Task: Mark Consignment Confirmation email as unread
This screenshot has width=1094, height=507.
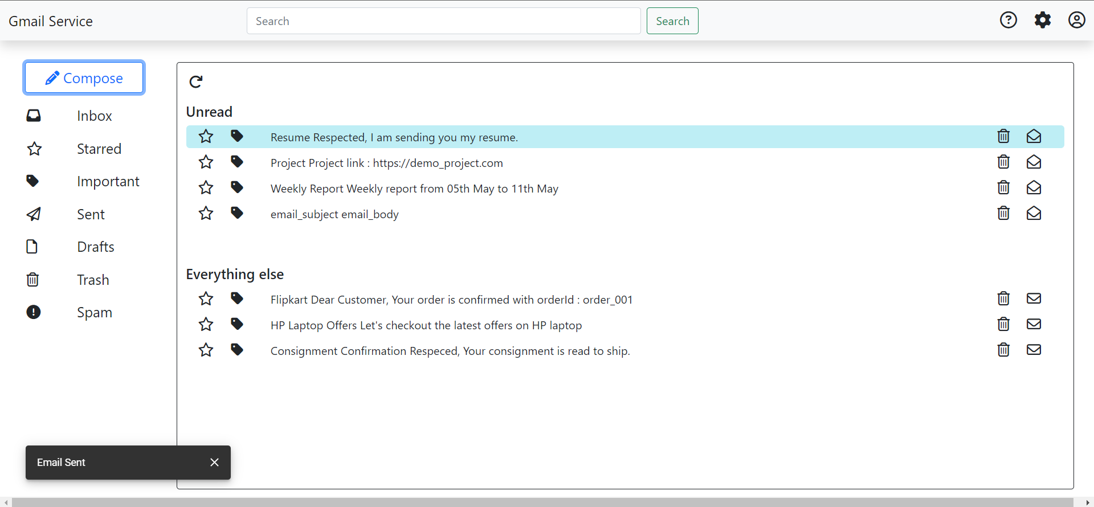Action: pos(1034,350)
